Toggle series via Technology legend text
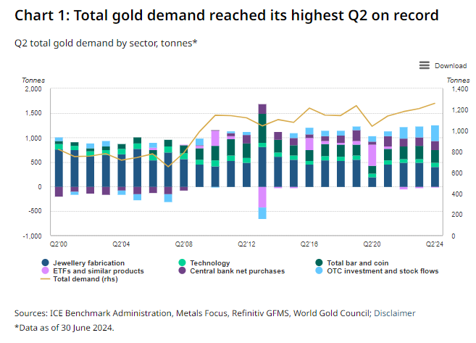The height and width of the screenshot is (343, 476). tap(210, 263)
